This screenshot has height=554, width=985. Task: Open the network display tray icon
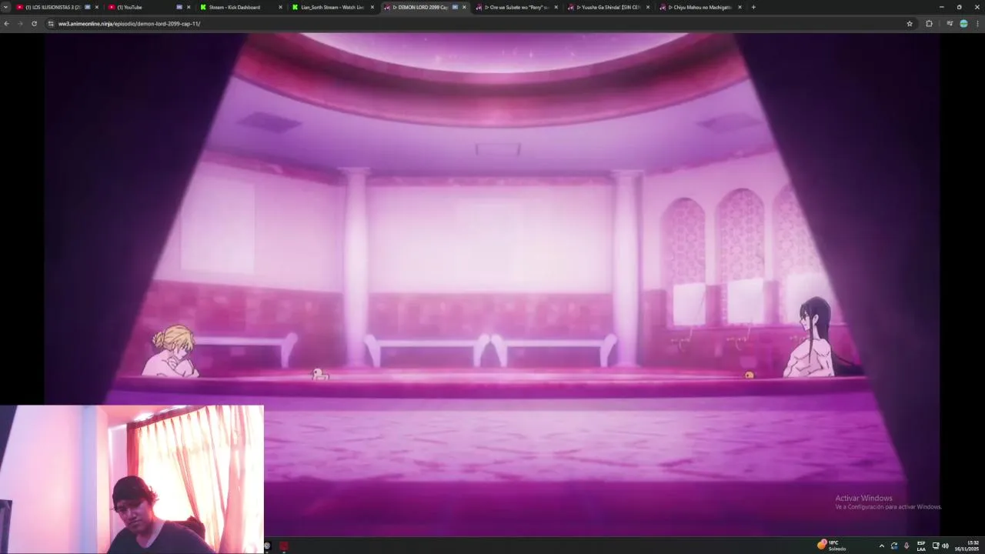point(936,546)
